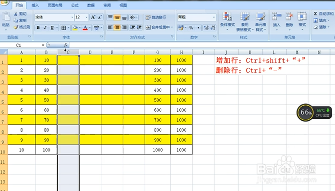
Task: Click the increase indent icon
Action: [139, 27]
